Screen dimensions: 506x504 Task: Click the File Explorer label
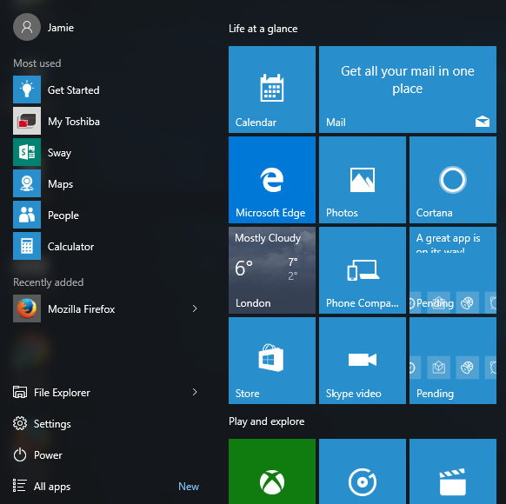pos(62,393)
